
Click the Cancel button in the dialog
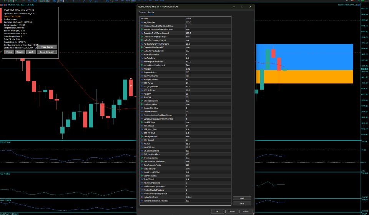(231, 212)
